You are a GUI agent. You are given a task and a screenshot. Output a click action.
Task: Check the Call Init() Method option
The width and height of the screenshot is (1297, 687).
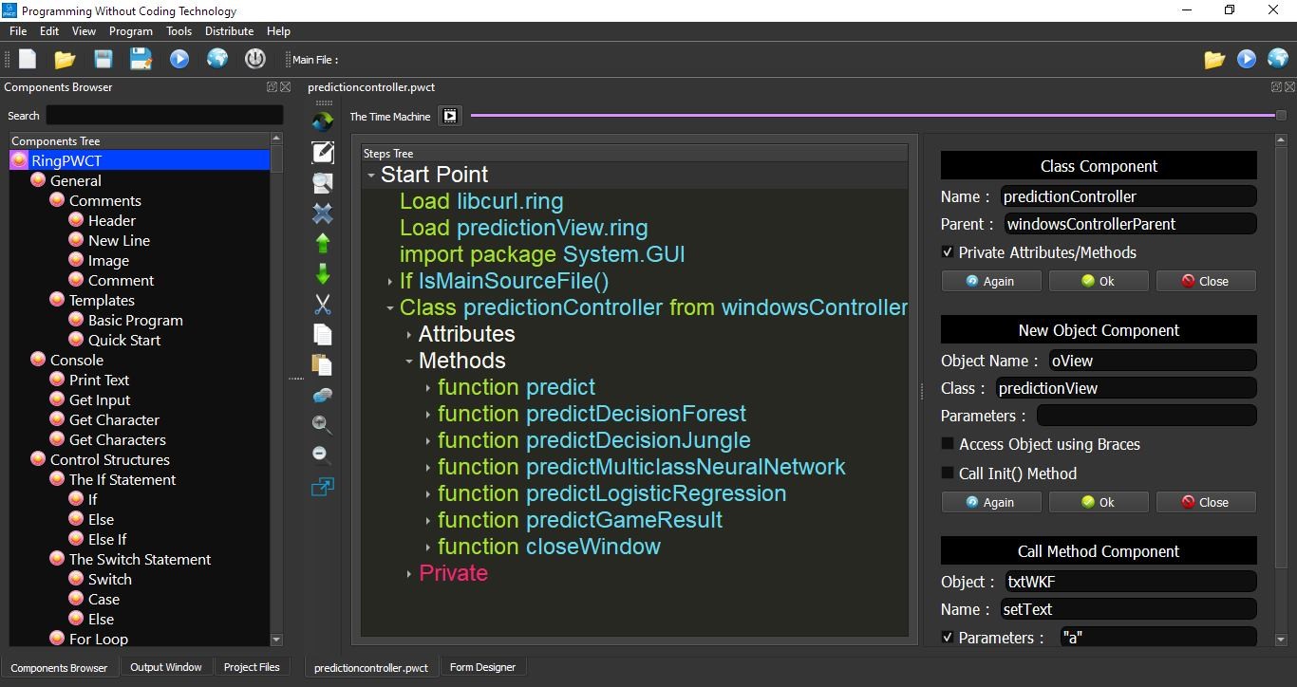947,473
